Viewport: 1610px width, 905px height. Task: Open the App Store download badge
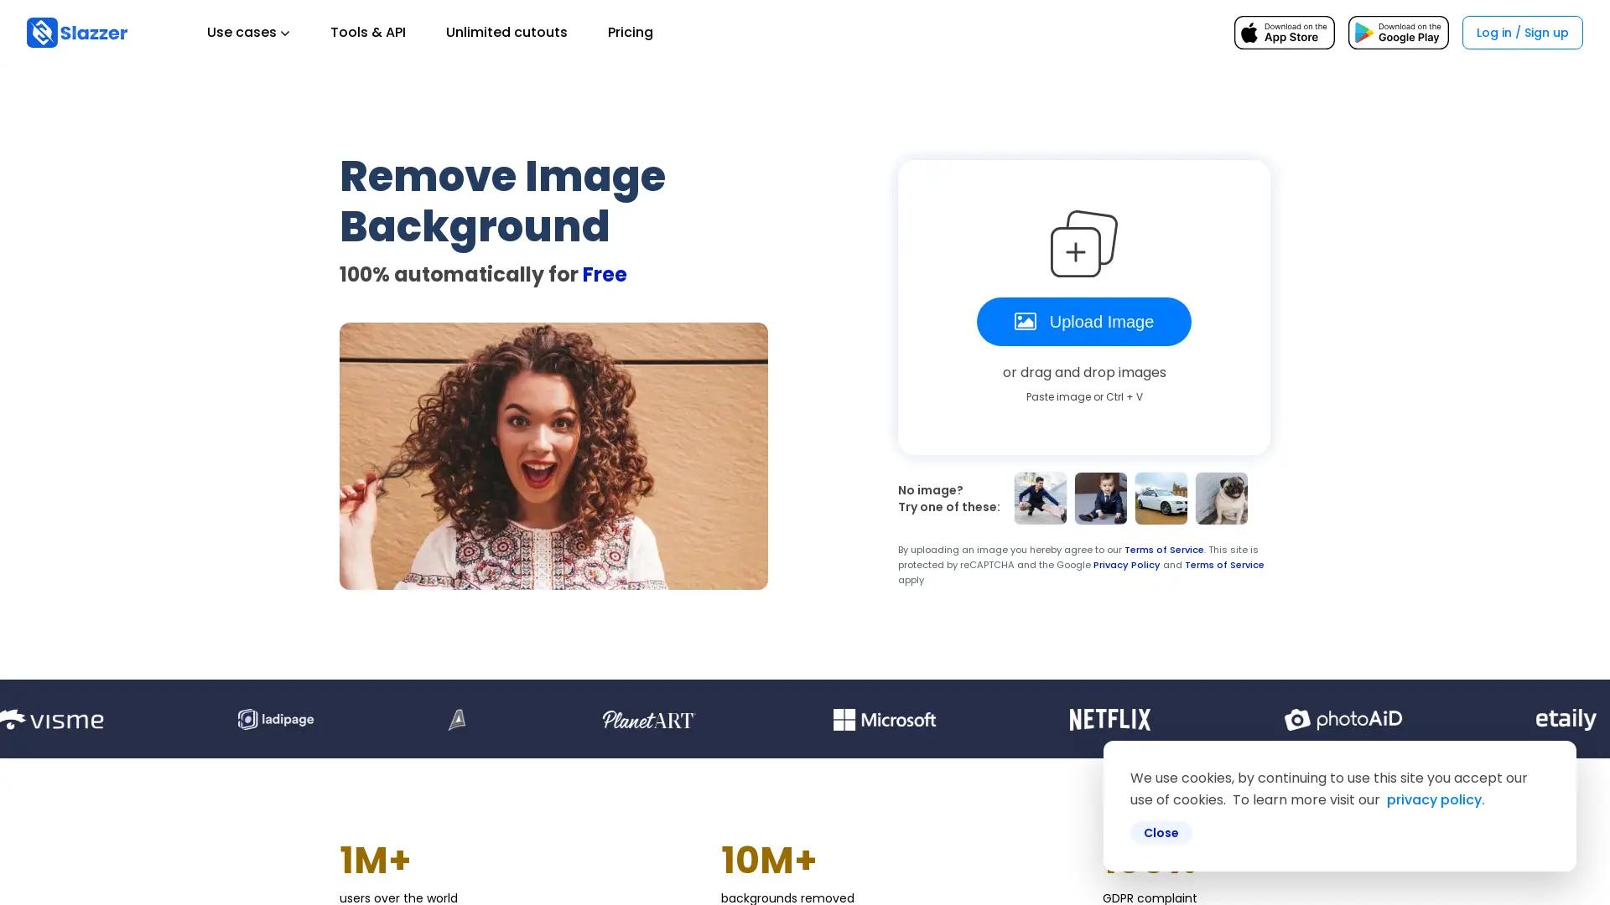[1284, 33]
